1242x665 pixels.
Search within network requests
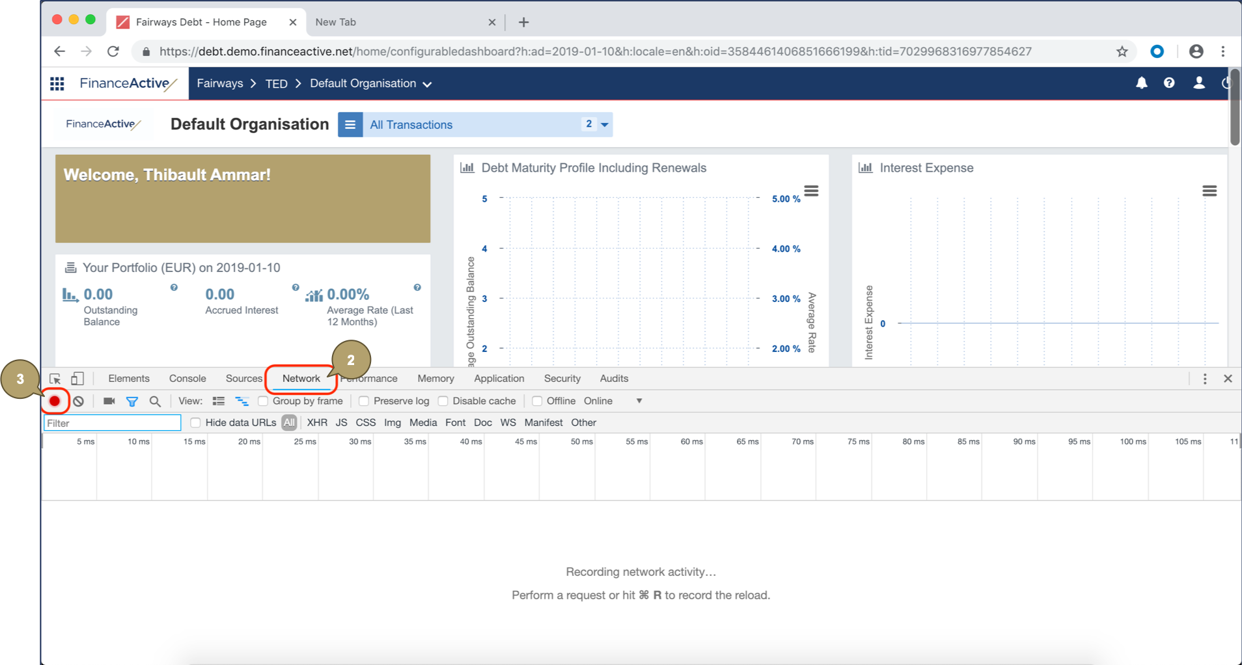click(154, 401)
